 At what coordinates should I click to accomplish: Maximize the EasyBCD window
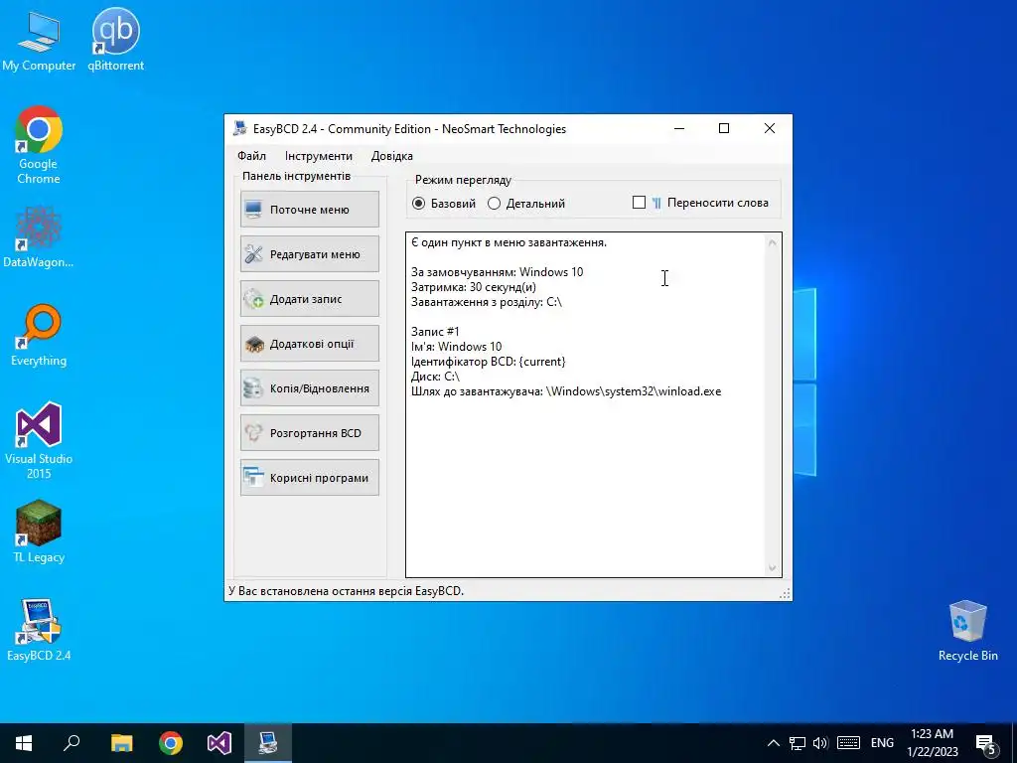click(x=724, y=128)
